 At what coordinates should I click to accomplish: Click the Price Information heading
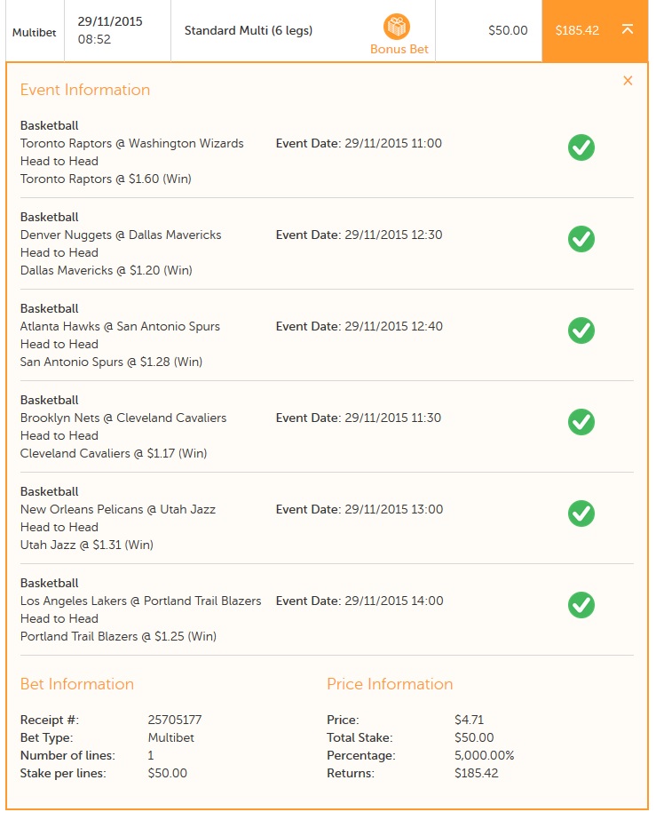pos(390,684)
